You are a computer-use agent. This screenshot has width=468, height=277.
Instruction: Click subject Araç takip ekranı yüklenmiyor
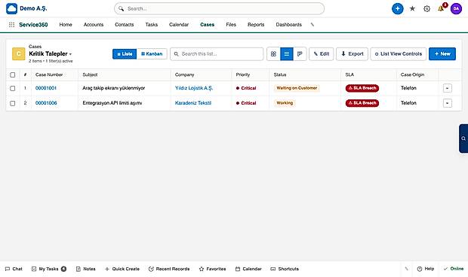pyautogui.click(x=114, y=88)
